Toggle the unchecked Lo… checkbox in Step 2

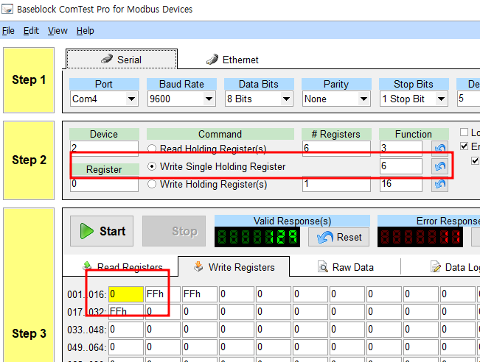point(464,132)
